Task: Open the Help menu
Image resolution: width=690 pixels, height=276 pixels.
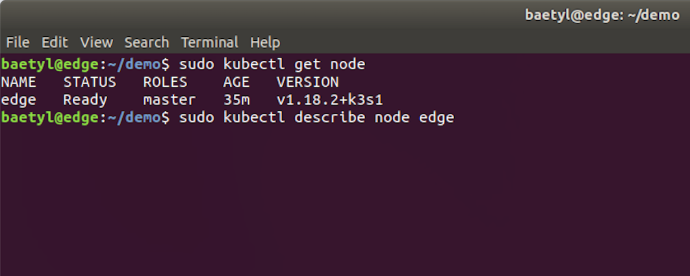Action: (265, 43)
